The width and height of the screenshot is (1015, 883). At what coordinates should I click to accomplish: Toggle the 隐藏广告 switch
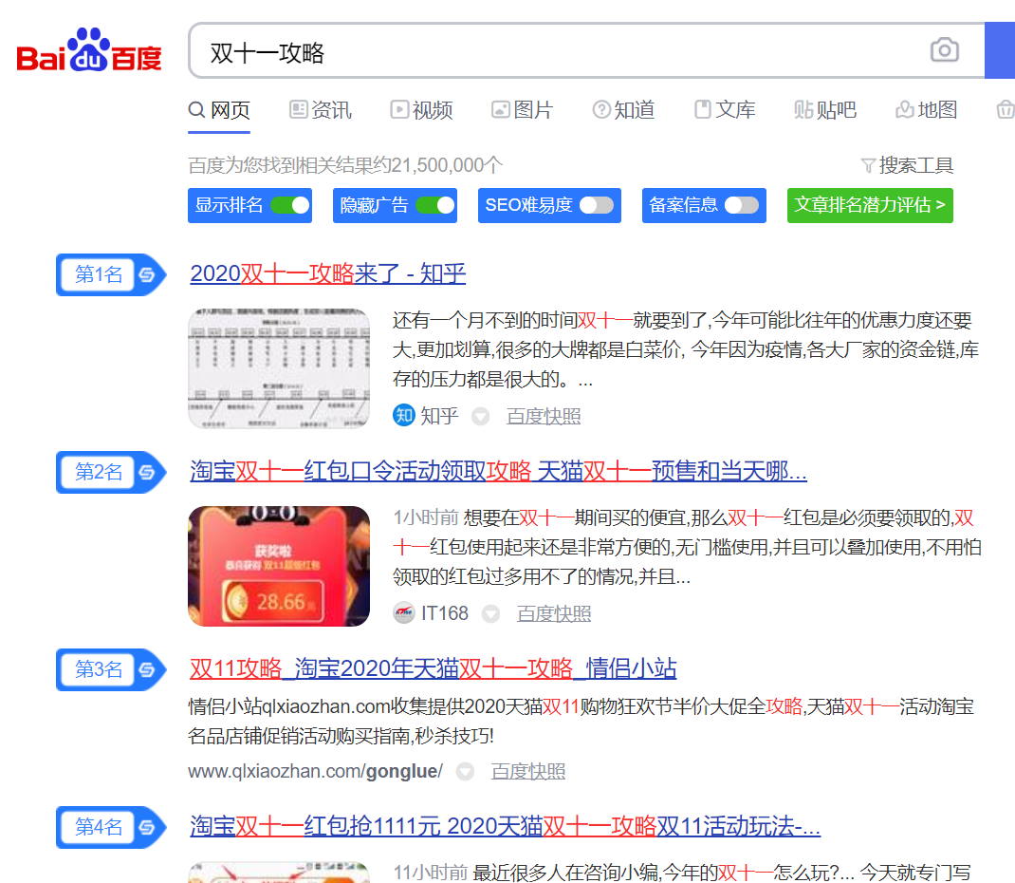[x=435, y=205]
